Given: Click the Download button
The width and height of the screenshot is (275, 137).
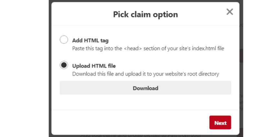Looking at the screenshot, I should [145, 88].
